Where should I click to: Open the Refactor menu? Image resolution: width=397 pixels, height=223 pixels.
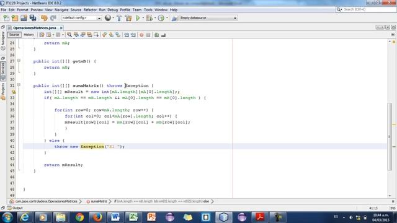pyautogui.click(x=90, y=10)
